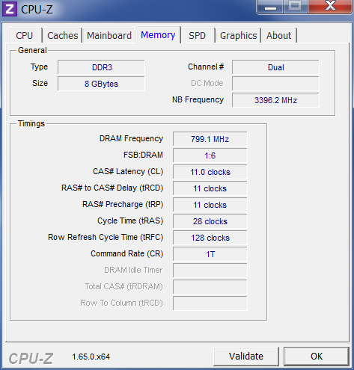Minimize the CPU-Z window
The image size is (354, 370).
tap(270, 7)
